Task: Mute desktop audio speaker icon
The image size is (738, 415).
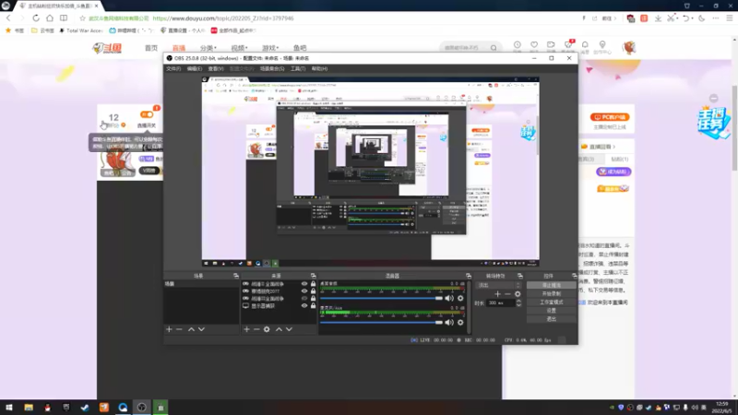Action: pos(449,298)
